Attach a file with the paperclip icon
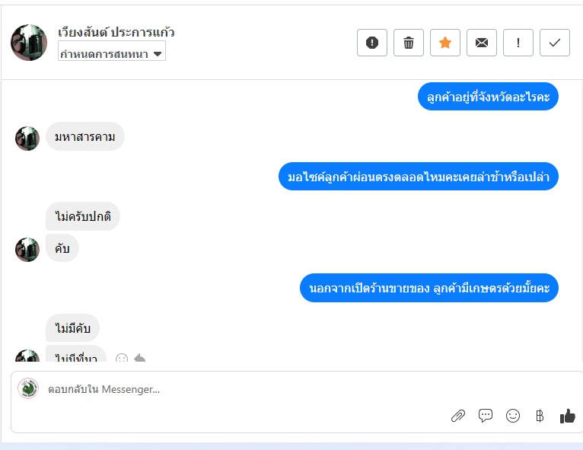Viewport: 583px width, 450px height. pos(458,416)
